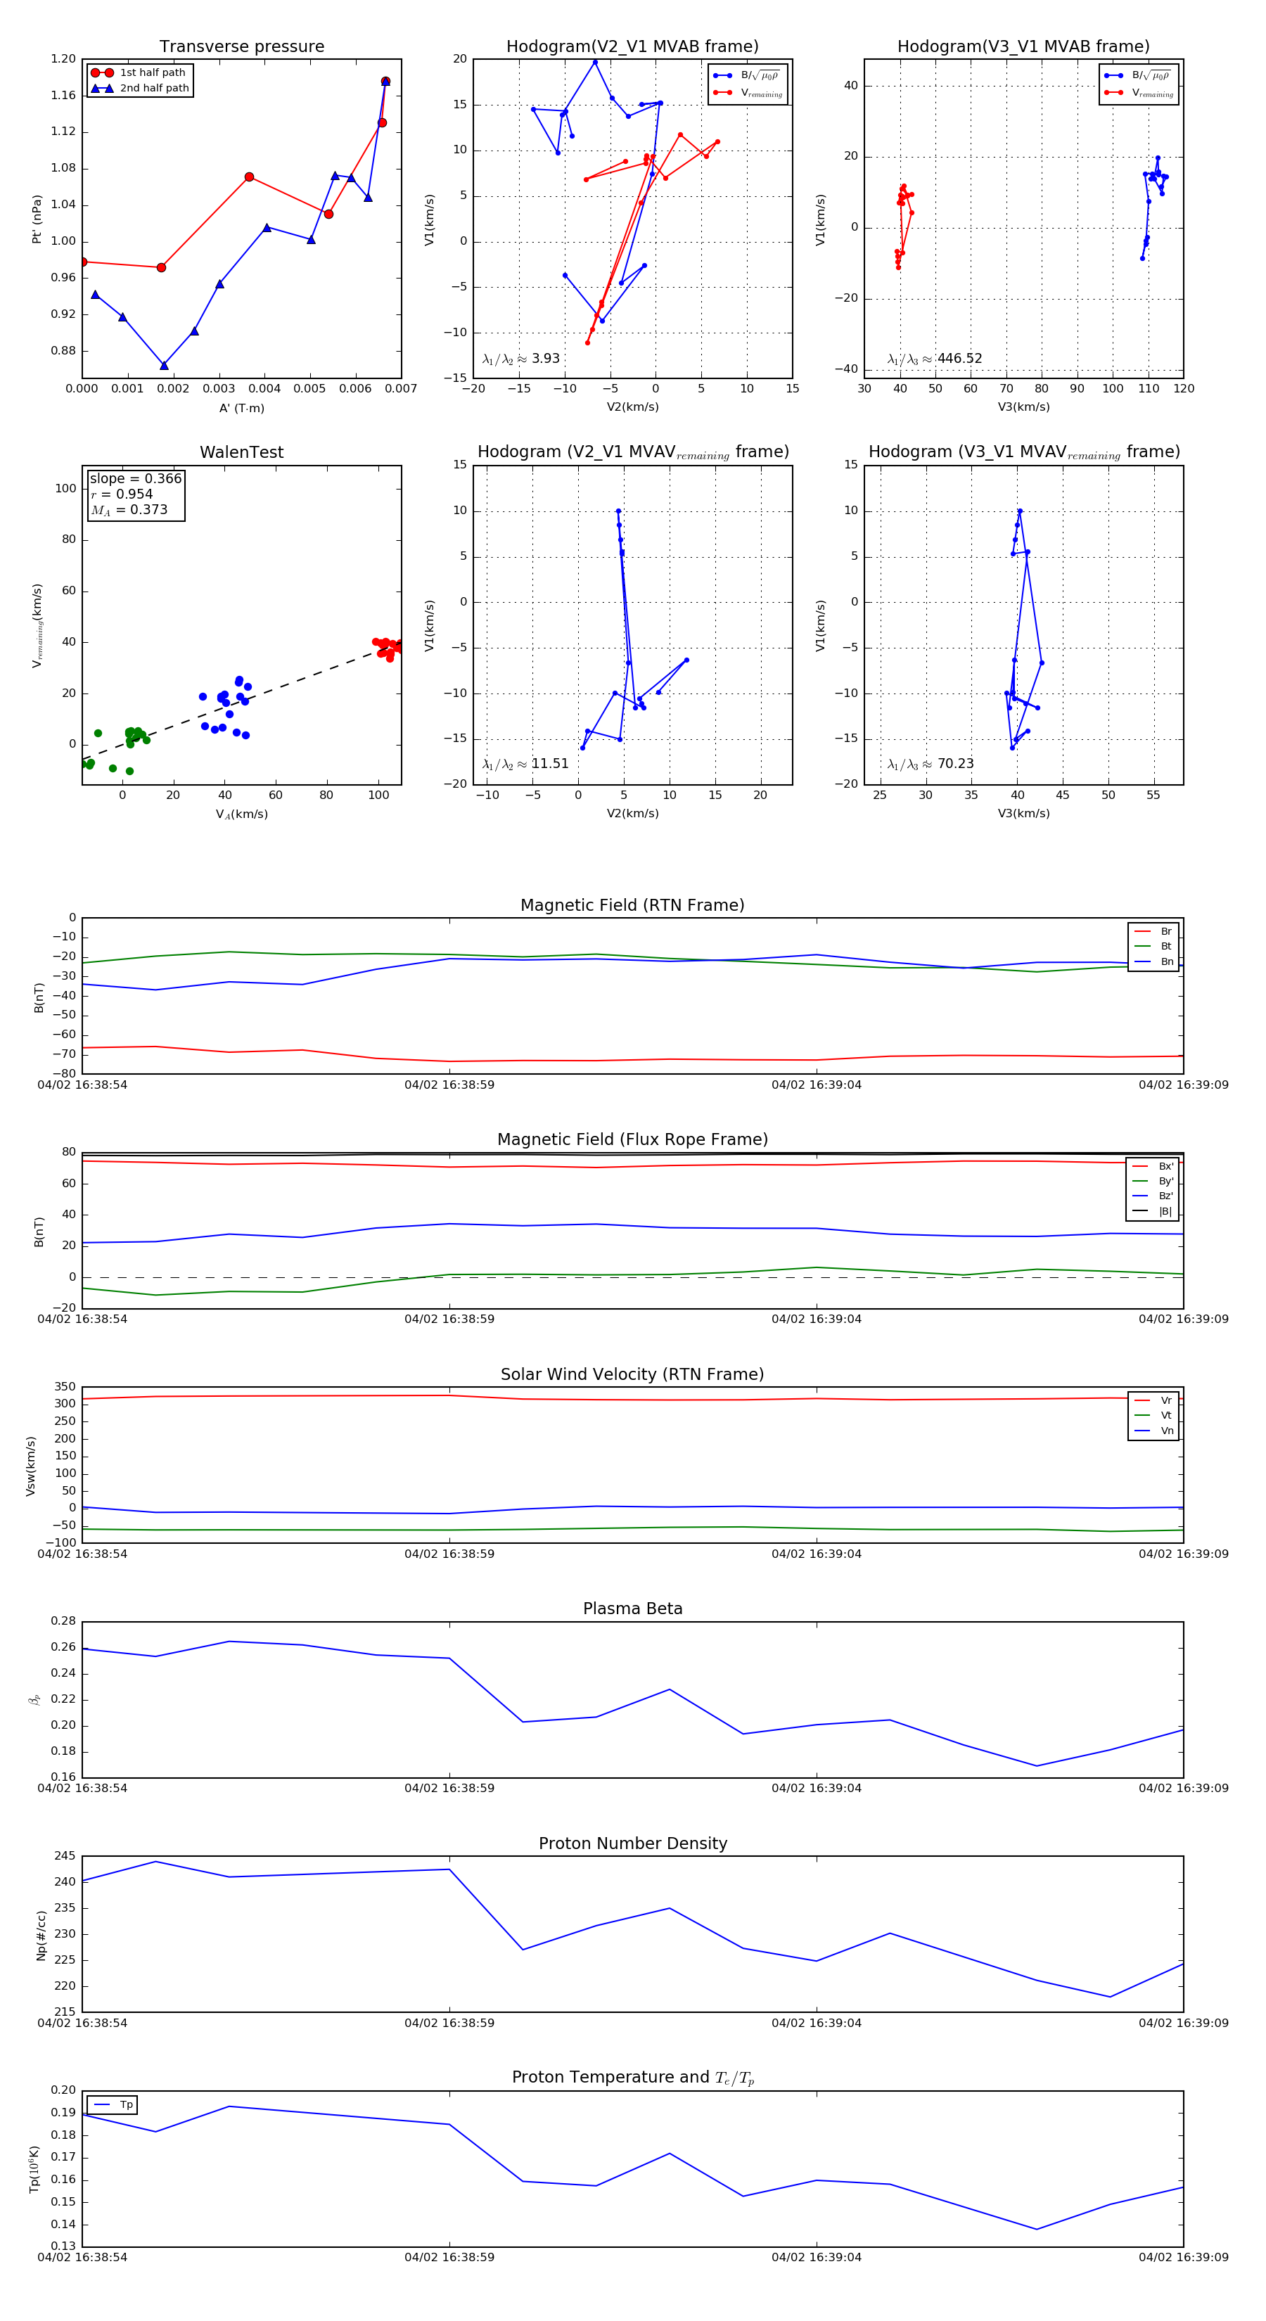The image size is (1266, 2321).
Task: Click the 'Magnetic Field (Flux Rope Frame)' title
Action: coord(632,1140)
